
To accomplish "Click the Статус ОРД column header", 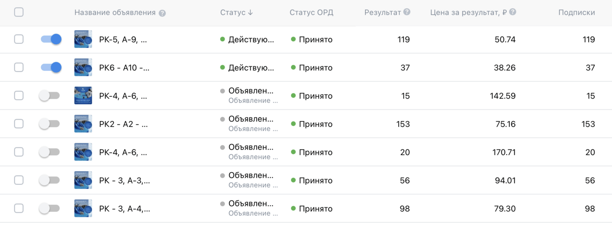I will [311, 13].
